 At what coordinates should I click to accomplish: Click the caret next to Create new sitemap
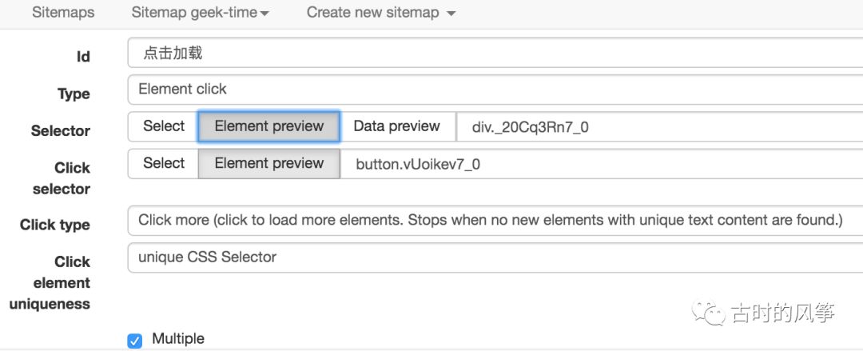tap(451, 14)
